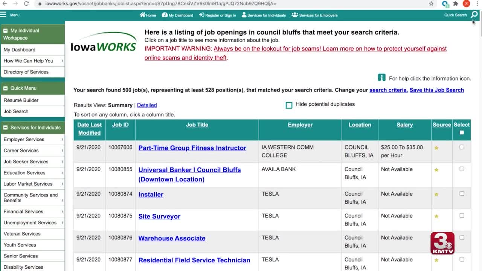The width and height of the screenshot is (482, 271).
Task: Open Warehouse Associate job listing
Action: [172, 238]
